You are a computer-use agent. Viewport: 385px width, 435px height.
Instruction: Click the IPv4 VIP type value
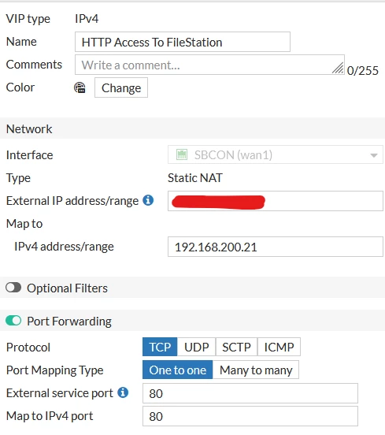[x=87, y=19]
